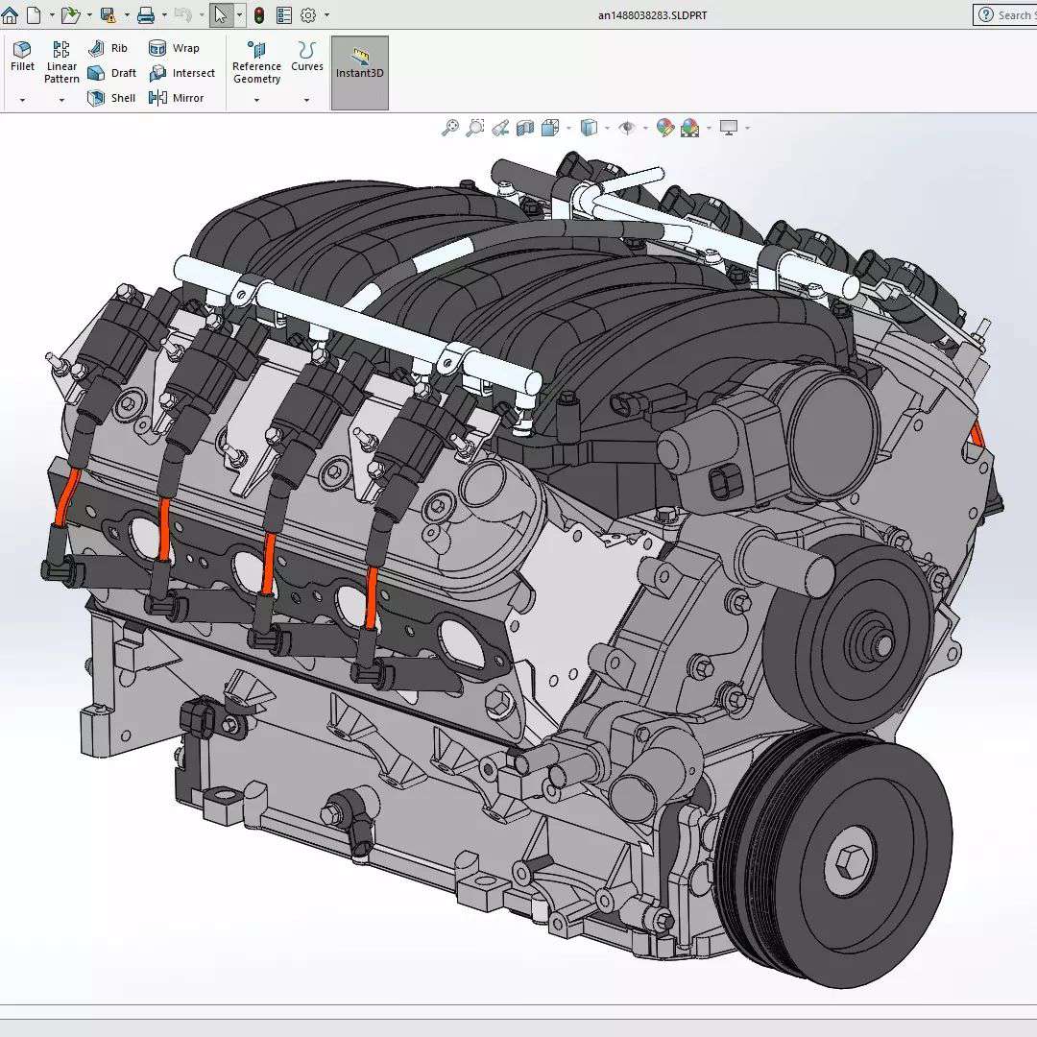1037x1037 pixels.
Task: Expand the Curves dropdown arrow
Action: pos(306,100)
